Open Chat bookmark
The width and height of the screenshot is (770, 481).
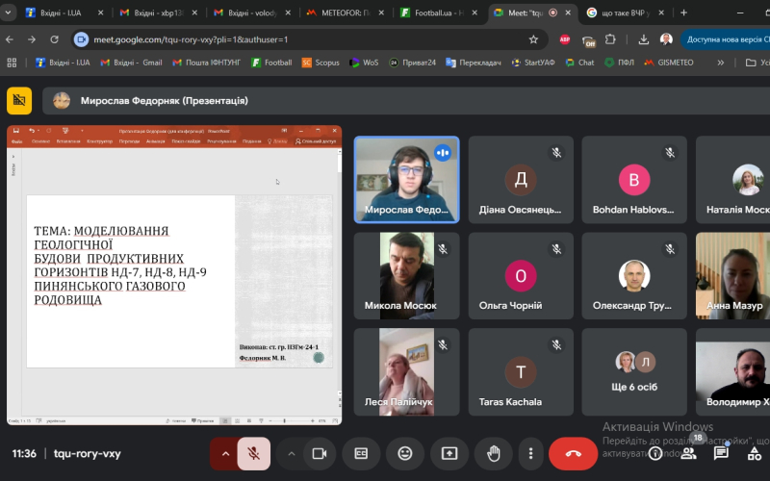click(x=580, y=63)
